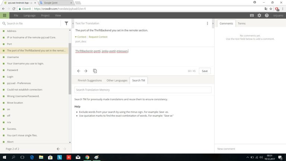Collapse the right comments panel arrow
The width and height of the screenshot is (286, 161).
click(x=213, y=23)
